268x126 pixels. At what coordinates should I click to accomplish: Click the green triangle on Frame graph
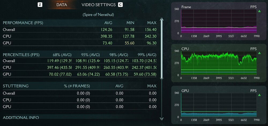[x=259, y=11]
